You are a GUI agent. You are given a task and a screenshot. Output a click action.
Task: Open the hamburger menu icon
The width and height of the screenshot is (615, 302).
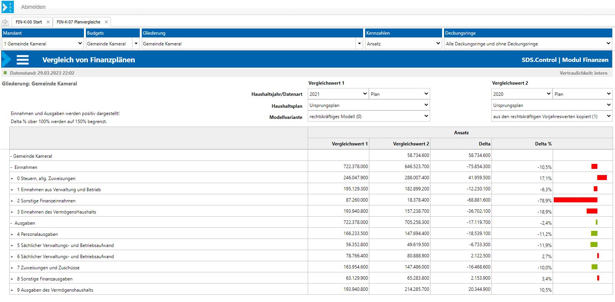[x=23, y=60]
